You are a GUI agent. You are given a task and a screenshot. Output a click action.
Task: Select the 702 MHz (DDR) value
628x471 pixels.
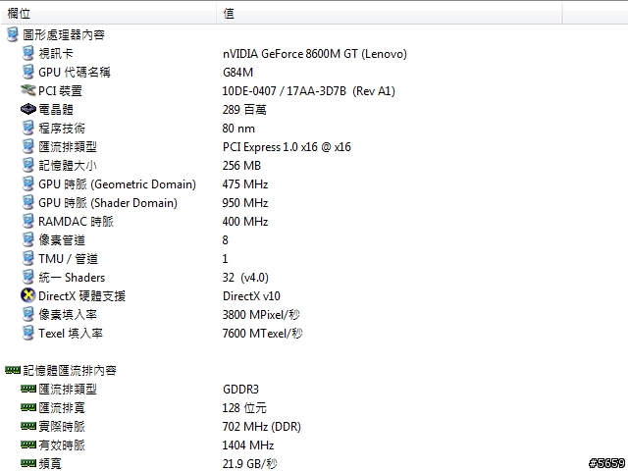pyautogui.click(x=262, y=427)
